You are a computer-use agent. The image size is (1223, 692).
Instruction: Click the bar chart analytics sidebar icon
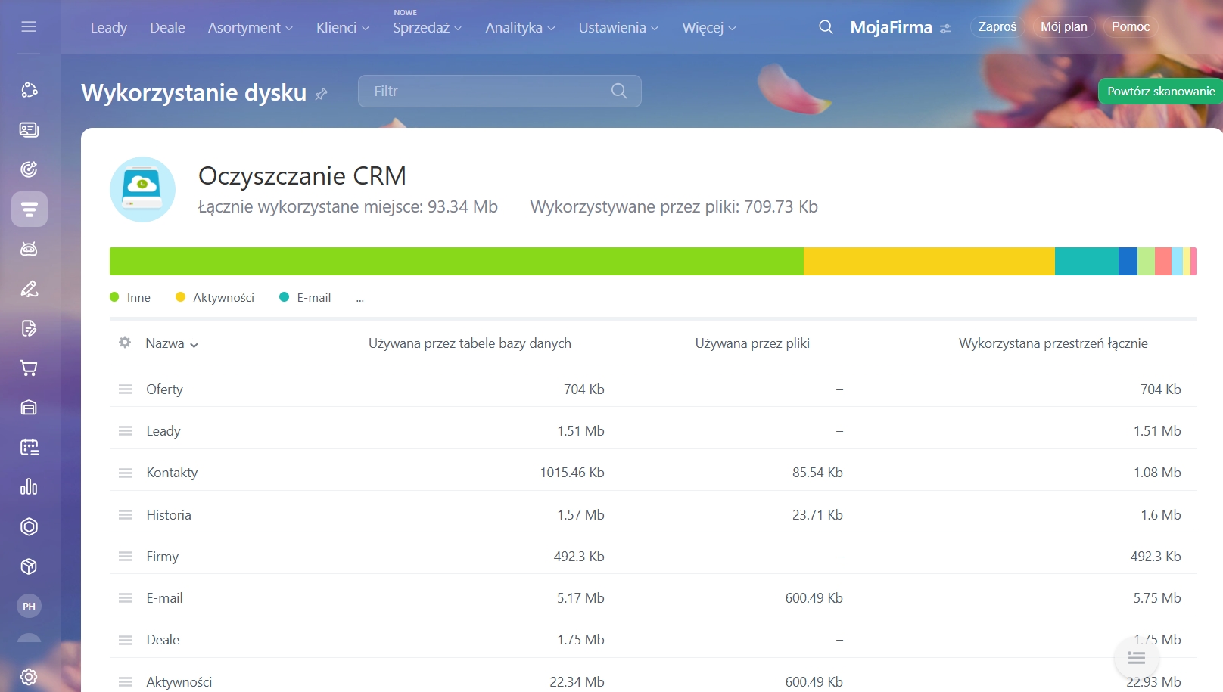(x=29, y=487)
